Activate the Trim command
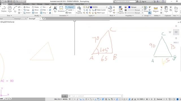 pyautogui.click(x=43, y=7)
